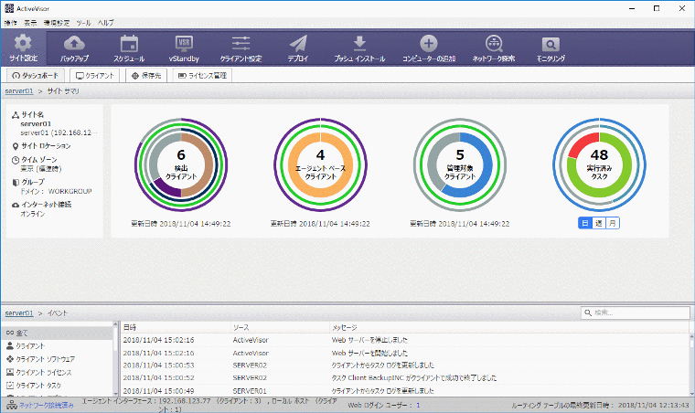Switch to the クライアント tab
Screen dimensions: 695x413
95,75
